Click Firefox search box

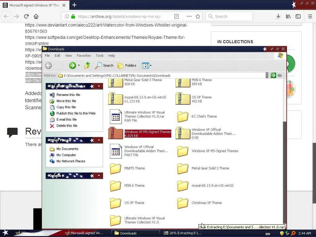coord(229,16)
